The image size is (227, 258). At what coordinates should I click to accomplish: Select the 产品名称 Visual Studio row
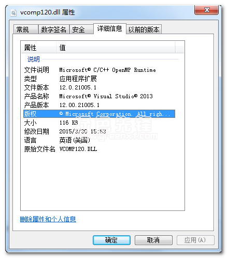99,96
